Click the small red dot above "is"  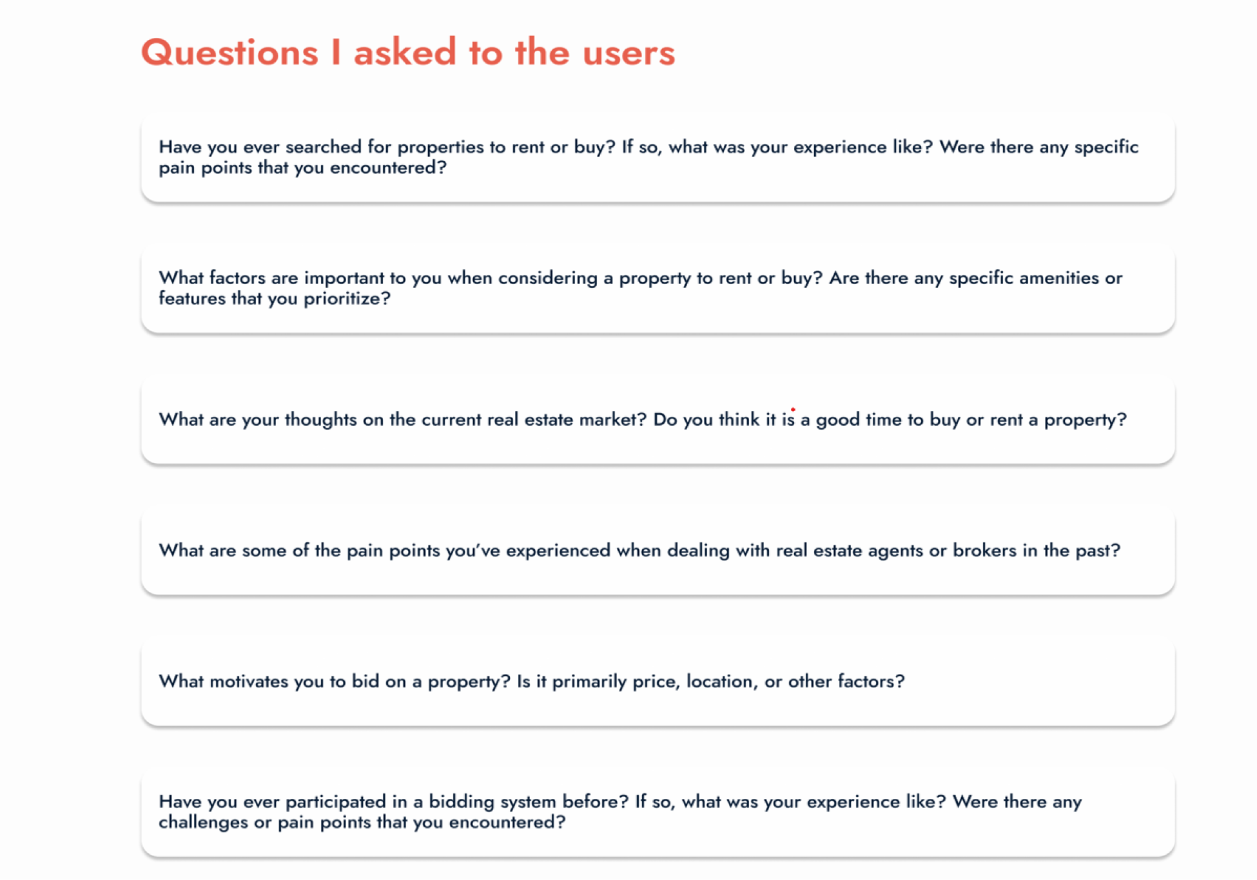pyautogui.click(x=793, y=409)
